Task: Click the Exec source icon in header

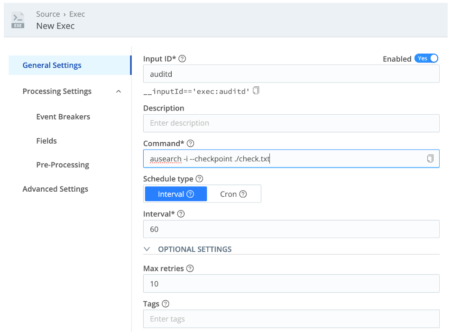Action: pos(18,20)
